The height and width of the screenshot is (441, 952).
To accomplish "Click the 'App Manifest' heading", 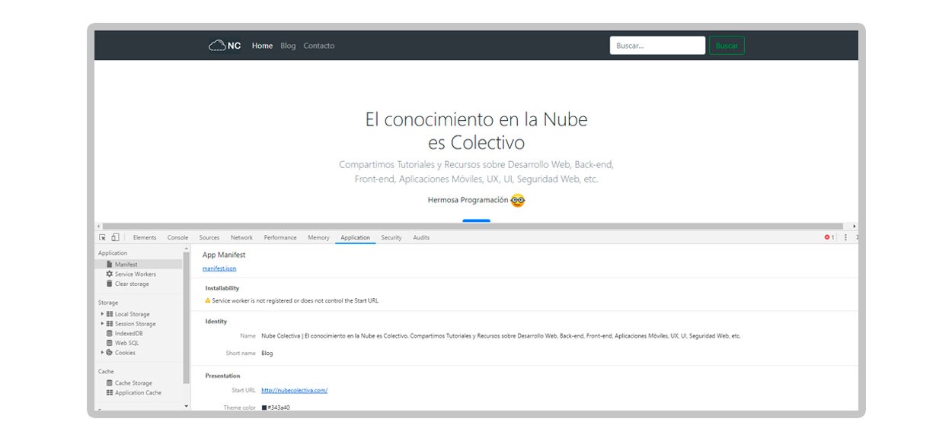I will 224,255.
